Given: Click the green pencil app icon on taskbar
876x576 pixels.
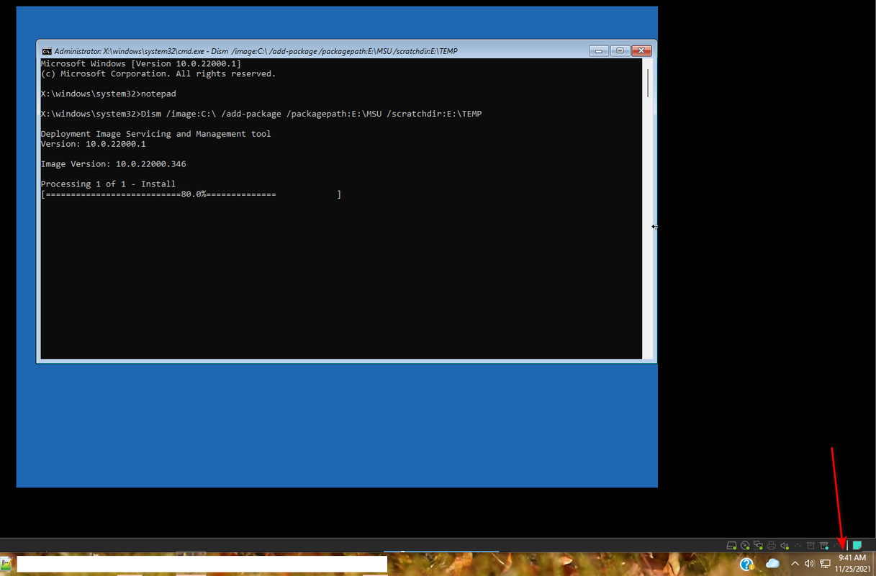Looking at the screenshot, I should pyautogui.click(x=5, y=564).
